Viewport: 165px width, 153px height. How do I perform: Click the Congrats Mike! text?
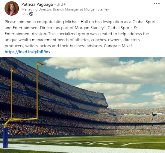118,46
